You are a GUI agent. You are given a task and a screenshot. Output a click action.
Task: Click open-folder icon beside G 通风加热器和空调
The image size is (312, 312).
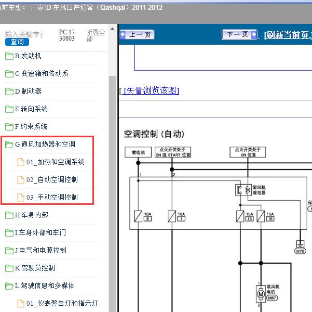pos(9,145)
